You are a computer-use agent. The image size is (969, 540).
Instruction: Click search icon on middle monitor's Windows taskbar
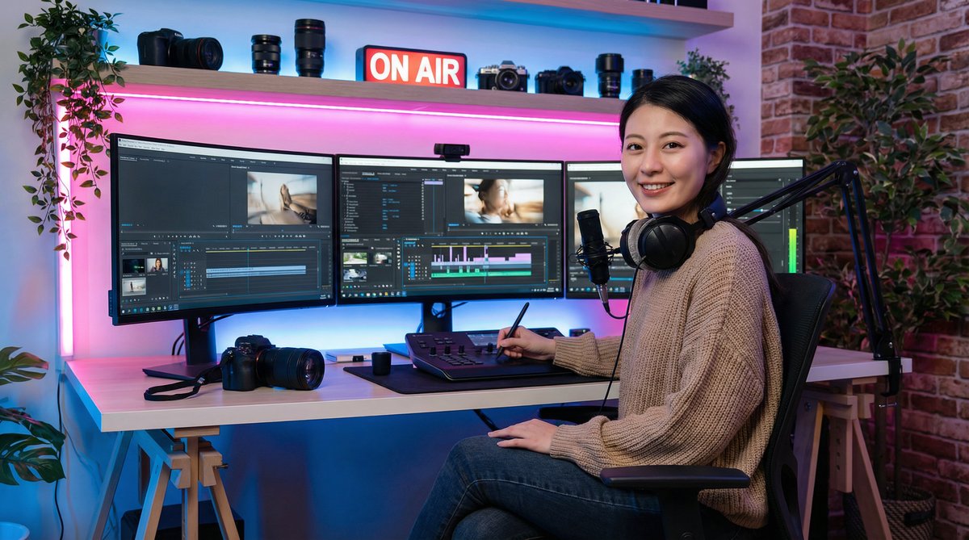pos(348,293)
